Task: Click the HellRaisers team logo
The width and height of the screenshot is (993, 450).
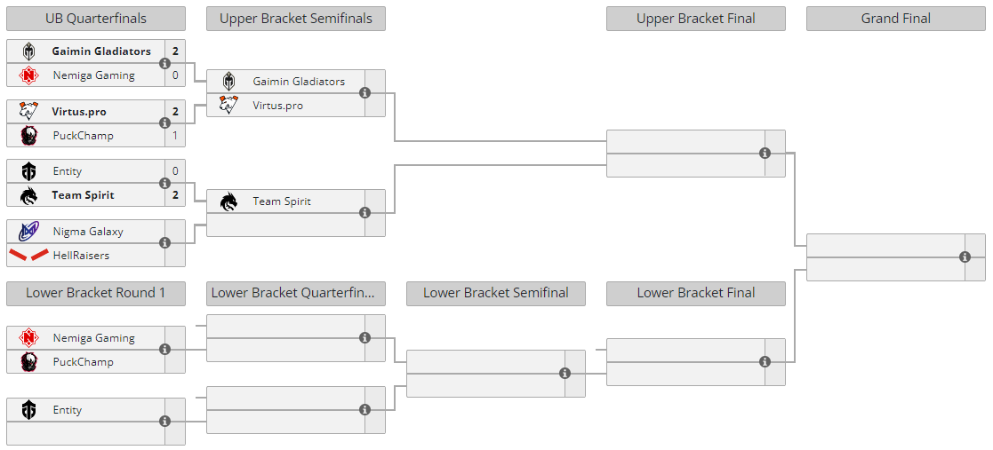Action: [28, 256]
